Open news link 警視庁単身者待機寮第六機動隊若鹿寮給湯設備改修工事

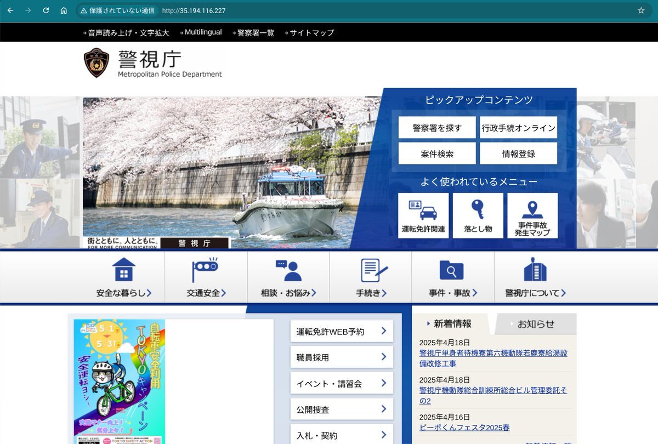(x=493, y=358)
